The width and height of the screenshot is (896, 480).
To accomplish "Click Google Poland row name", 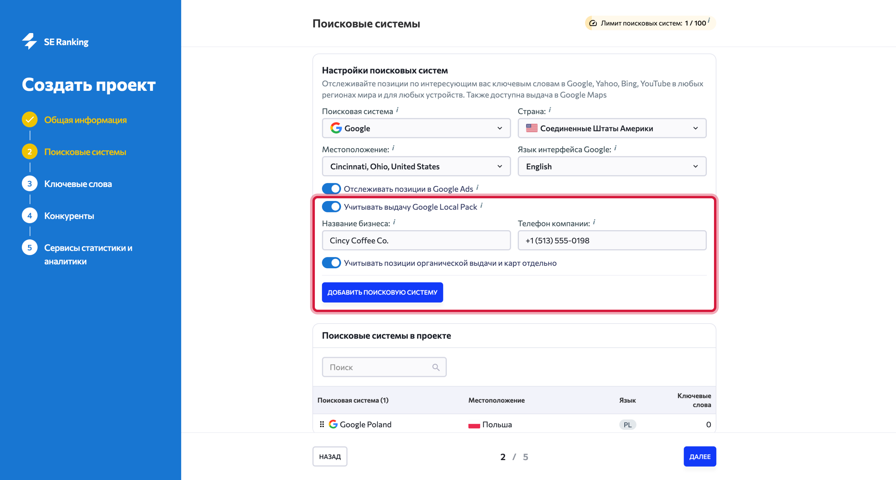I will pyautogui.click(x=365, y=424).
